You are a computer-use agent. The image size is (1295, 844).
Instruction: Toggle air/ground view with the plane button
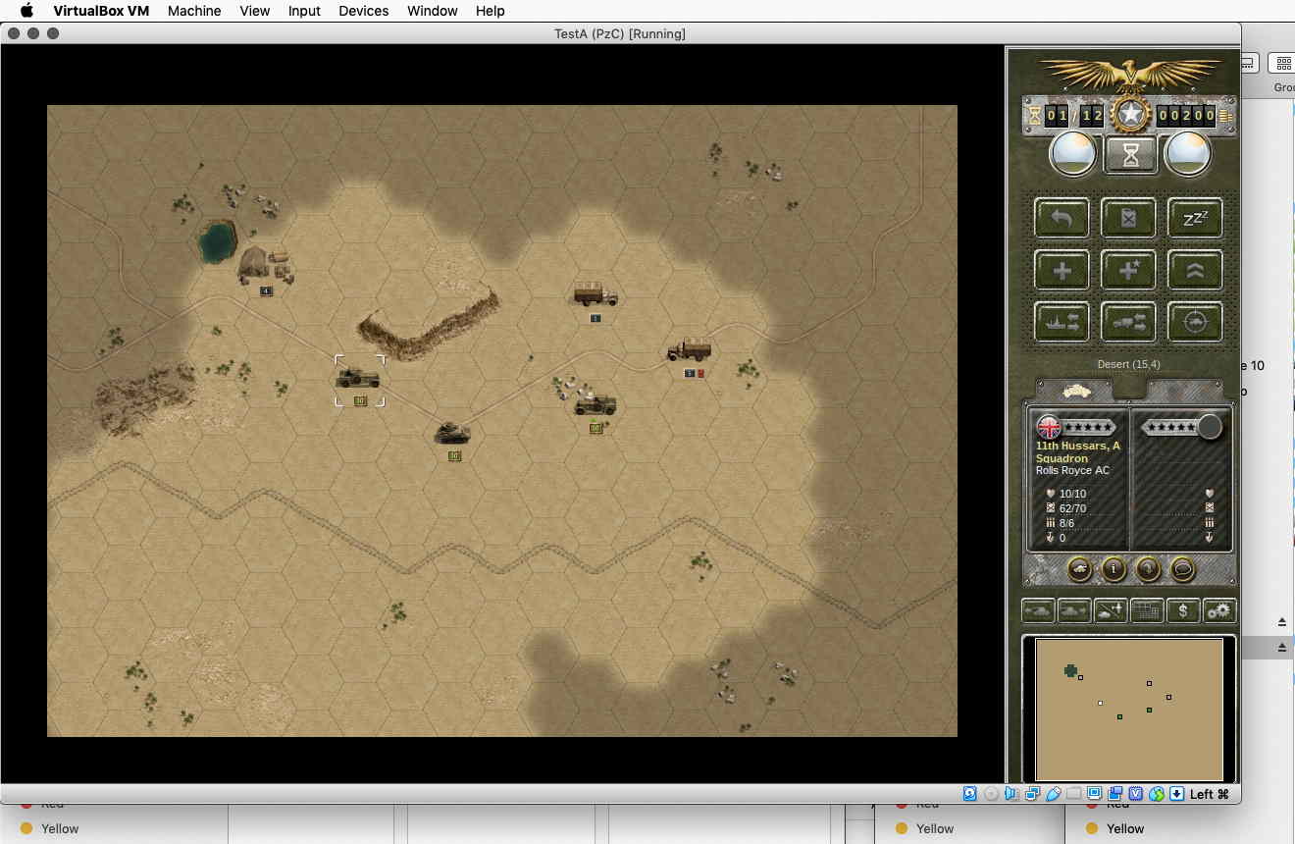(x=1111, y=610)
